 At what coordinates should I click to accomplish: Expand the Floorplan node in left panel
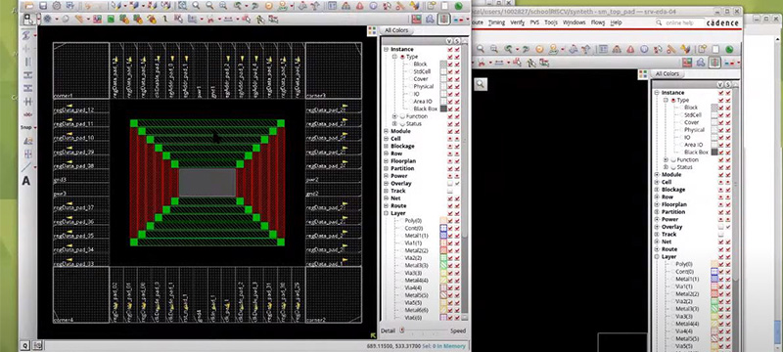[x=386, y=161]
